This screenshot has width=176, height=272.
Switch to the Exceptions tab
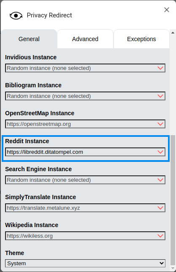click(141, 39)
